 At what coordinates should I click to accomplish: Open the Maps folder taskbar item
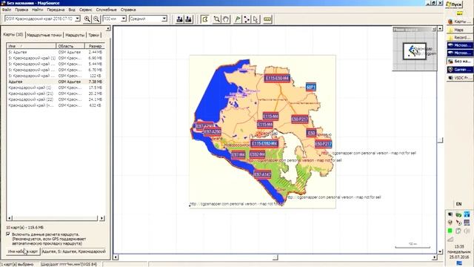[459, 30]
